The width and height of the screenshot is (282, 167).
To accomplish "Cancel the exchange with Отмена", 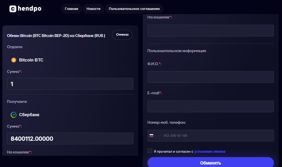I will 122,35.
